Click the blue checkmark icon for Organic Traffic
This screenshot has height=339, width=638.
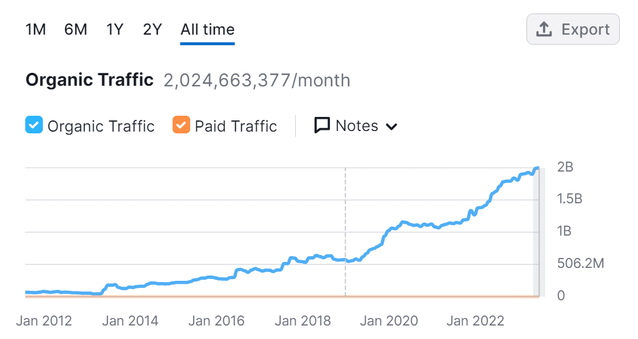pyautogui.click(x=33, y=125)
